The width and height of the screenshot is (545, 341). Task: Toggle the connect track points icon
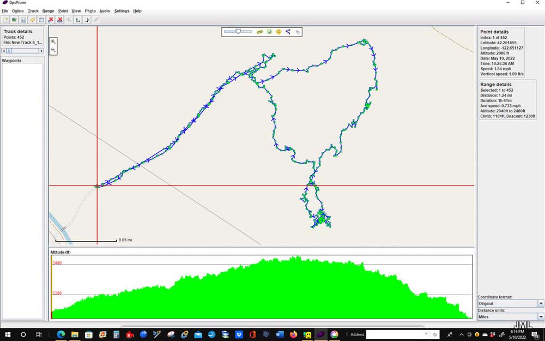coord(288,32)
